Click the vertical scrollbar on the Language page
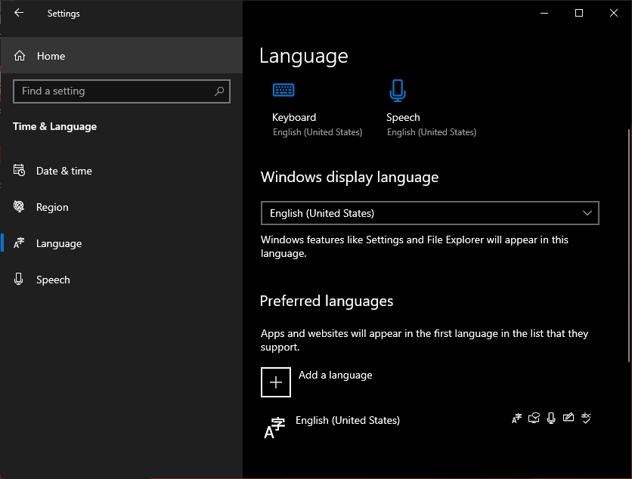 629,242
